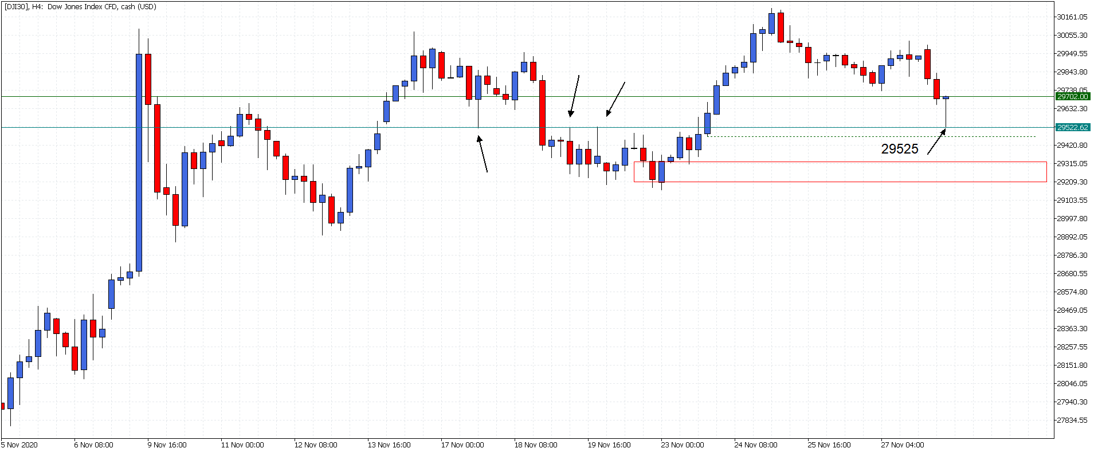This screenshot has height=452, width=1098.
Task: Select the green 29702.00 price label
Action: [x=1072, y=97]
